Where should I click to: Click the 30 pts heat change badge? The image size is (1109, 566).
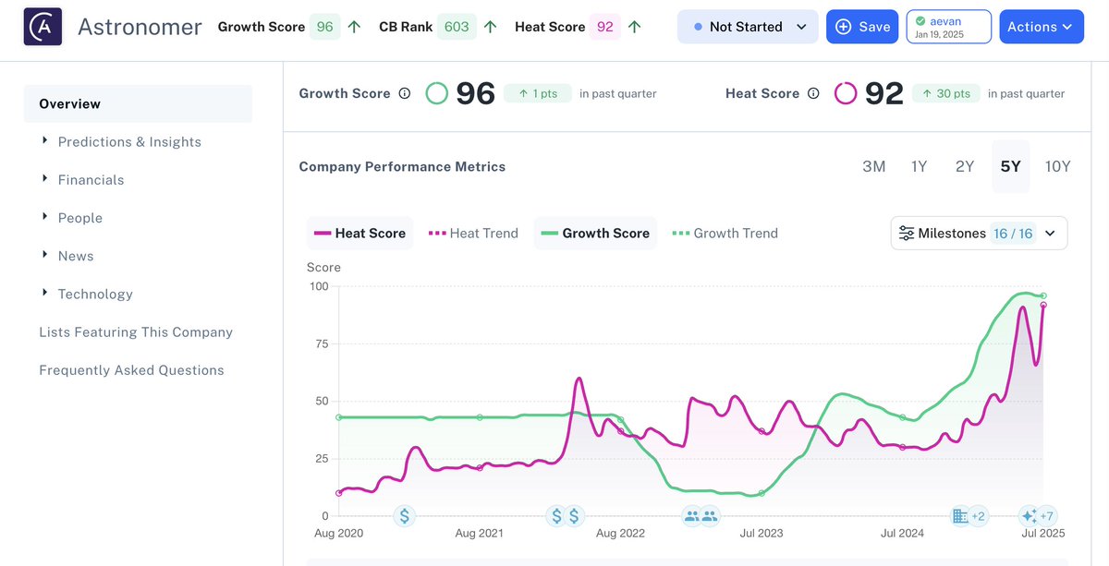tap(946, 93)
